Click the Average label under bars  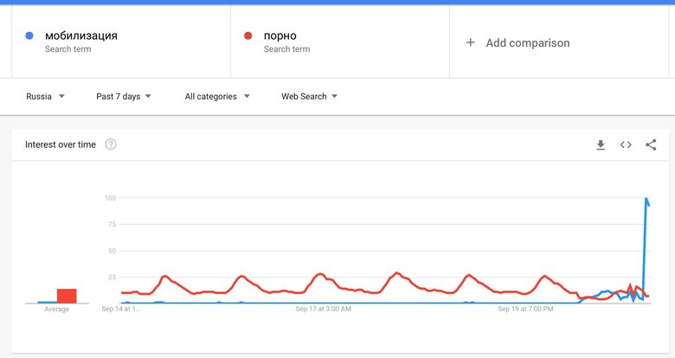coord(56,310)
